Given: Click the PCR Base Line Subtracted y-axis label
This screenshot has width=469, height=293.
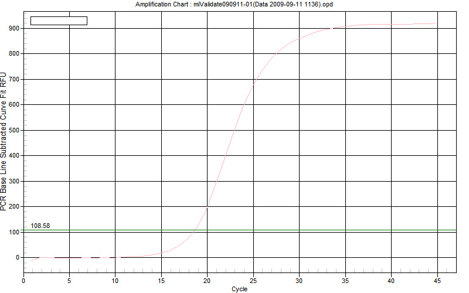Looking at the screenshot, I should pyautogui.click(x=4, y=141).
